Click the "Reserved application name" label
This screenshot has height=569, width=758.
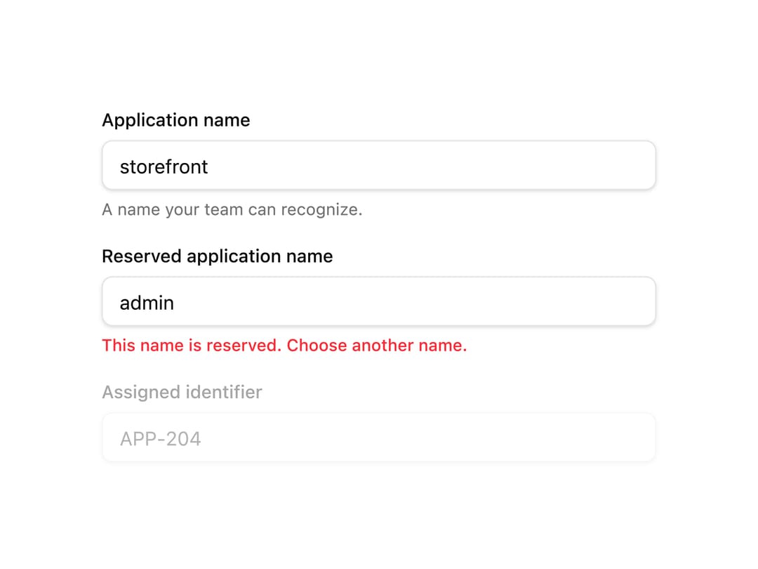point(217,256)
